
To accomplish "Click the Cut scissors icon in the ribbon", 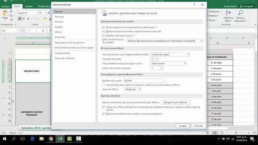I will pyautogui.click(x=11, y=11).
